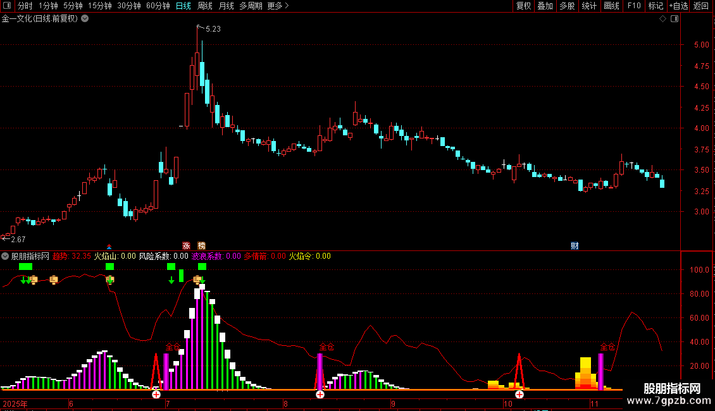Click the 5.23 high price label

(x=213, y=29)
